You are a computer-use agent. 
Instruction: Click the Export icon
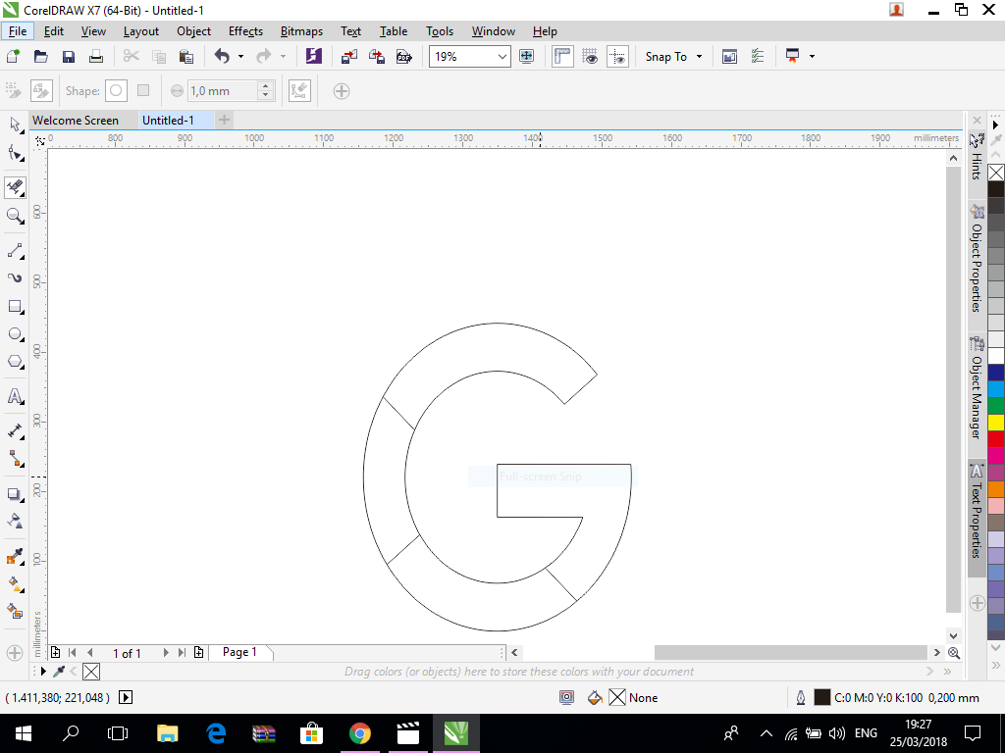(x=377, y=56)
